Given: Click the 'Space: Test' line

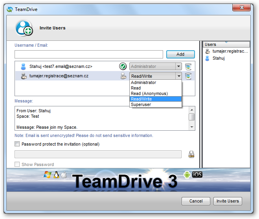Looking at the screenshot, I should [28, 116].
